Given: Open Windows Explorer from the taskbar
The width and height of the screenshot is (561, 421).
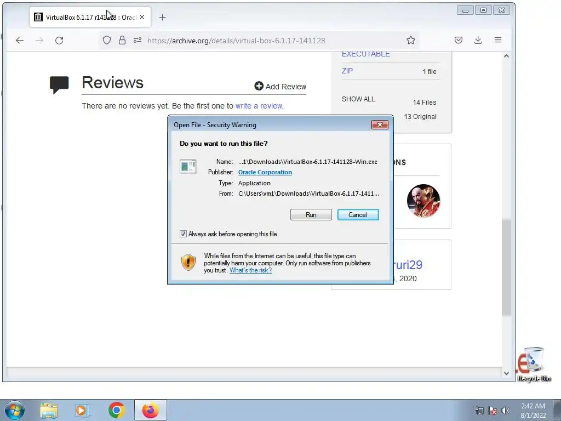Looking at the screenshot, I should pos(49,411).
